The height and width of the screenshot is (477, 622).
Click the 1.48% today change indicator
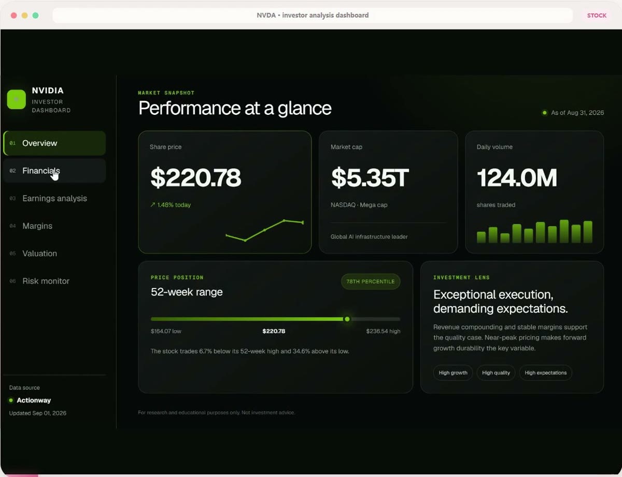pyautogui.click(x=171, y=205)
